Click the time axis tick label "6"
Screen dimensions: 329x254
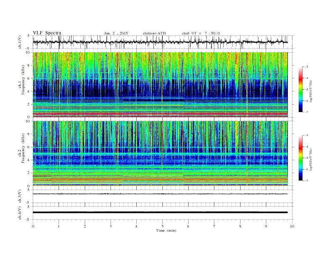click(188, 226)
